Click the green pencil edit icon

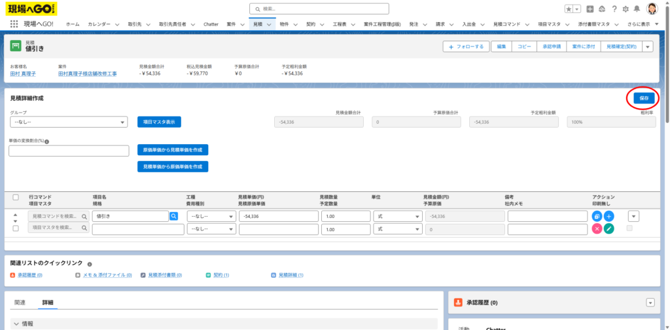point(609,229)
